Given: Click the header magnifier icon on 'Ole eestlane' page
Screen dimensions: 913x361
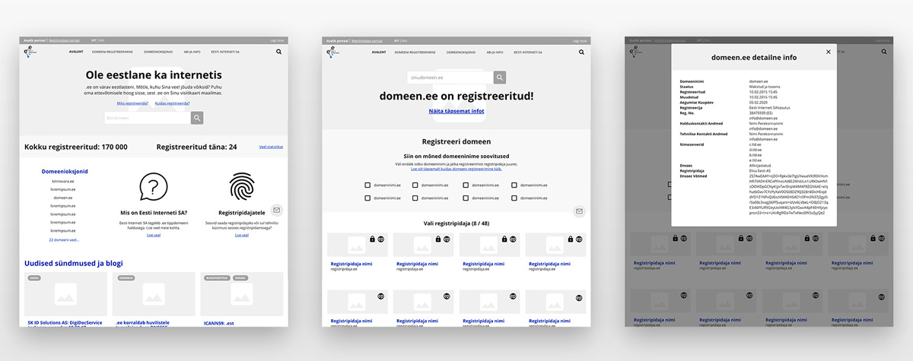Looking at the screenshot, I should [x=278, y=52].
